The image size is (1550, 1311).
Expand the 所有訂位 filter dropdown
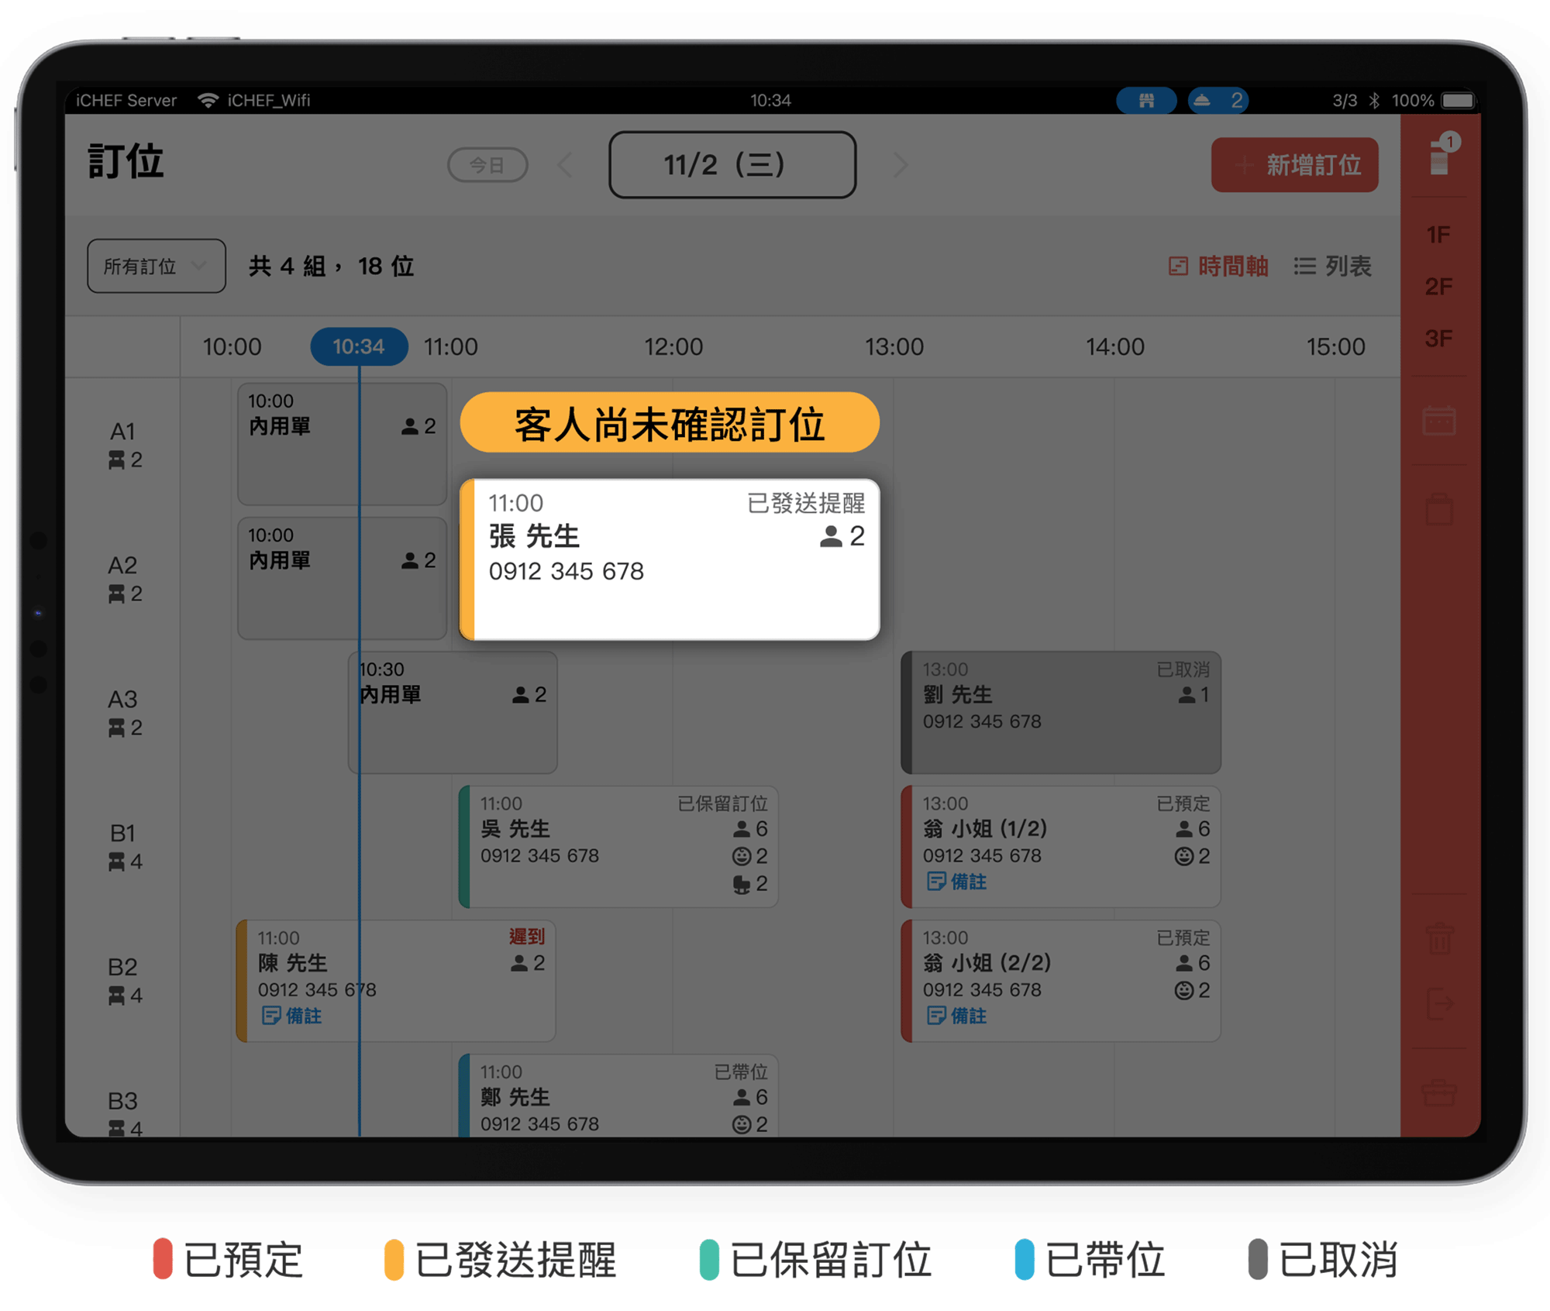156,267
